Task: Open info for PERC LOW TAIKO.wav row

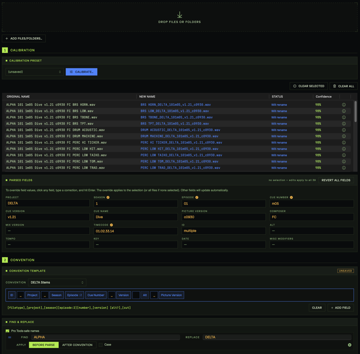Action: 344,155
